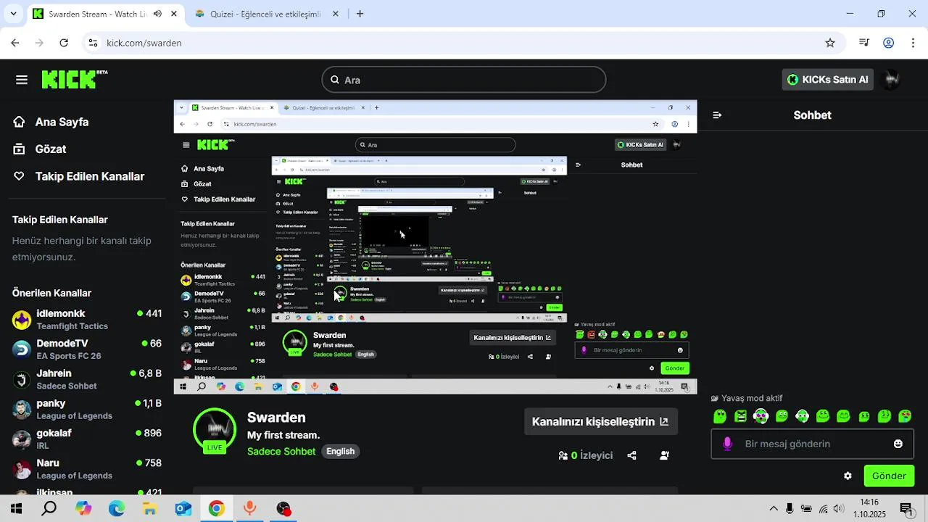This screenshot has width=928, height=522.
Task: Open chat settings gear next to Gönder
Action: (848, 476)
